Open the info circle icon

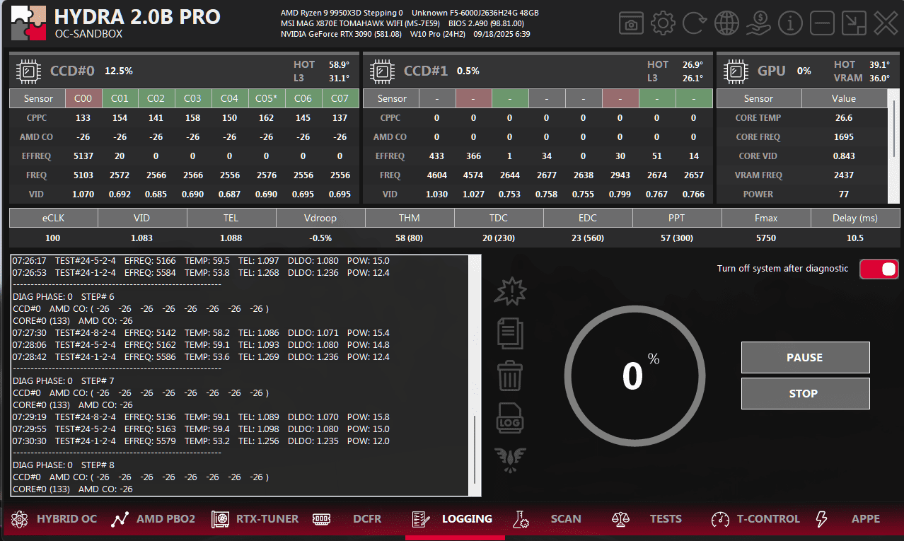point(790,23)
